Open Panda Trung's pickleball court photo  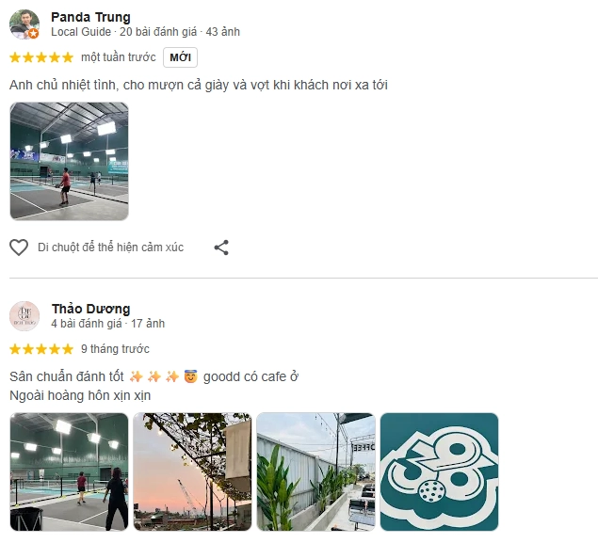69,161
